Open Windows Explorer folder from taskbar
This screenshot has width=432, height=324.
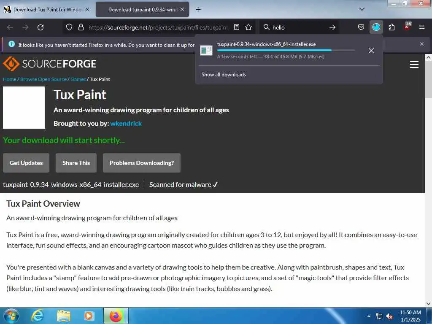pos(64,316)
